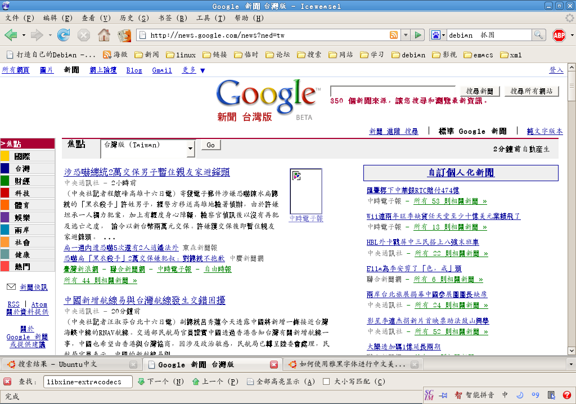
Task: Open the 登入 sign-in link
Action: click(556, 70)
